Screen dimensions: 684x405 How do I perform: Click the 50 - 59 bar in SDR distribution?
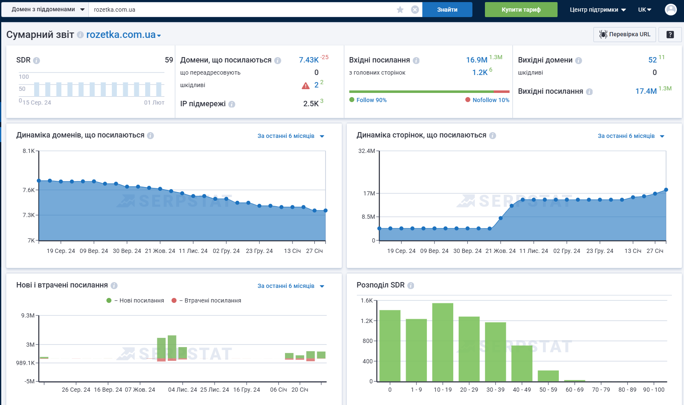point(548,376)
